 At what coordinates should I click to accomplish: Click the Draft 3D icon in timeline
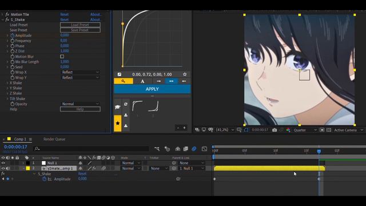pyautogui.click(x=167, y=149)
